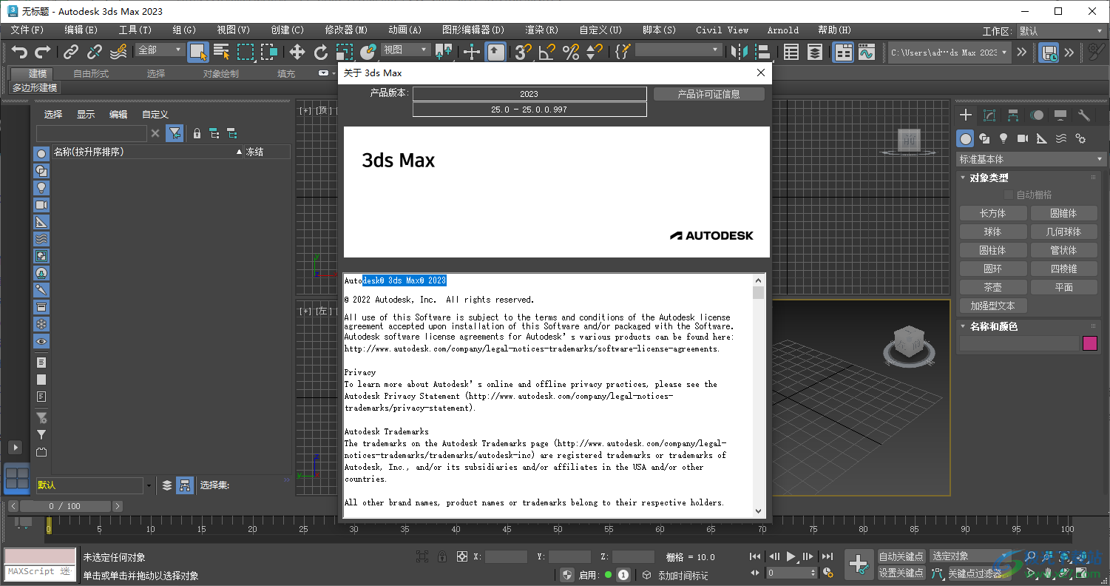The width and height of the screenshot is (1110, 586).
Task: Click the 茶壶 primitive button
Action: click(x=993, y=287)
